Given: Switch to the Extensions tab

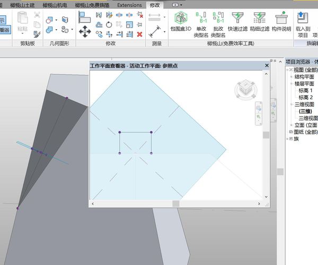Looking at the screenshot, I should (129, 5).
